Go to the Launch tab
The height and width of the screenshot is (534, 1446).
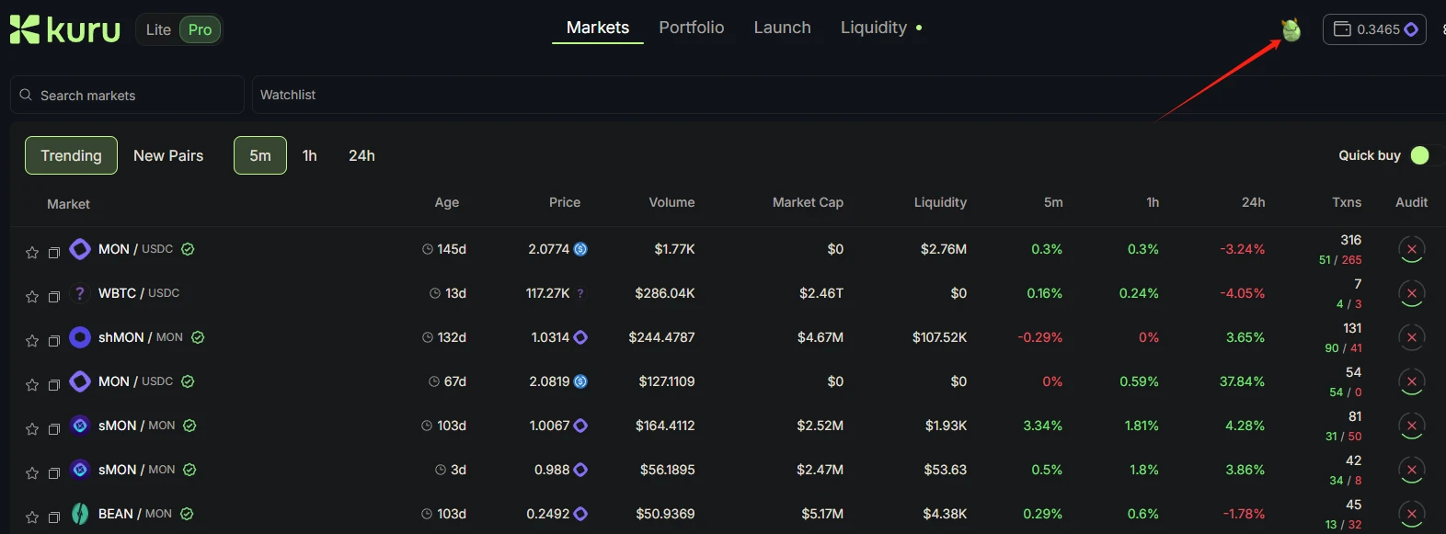[782, 28]
